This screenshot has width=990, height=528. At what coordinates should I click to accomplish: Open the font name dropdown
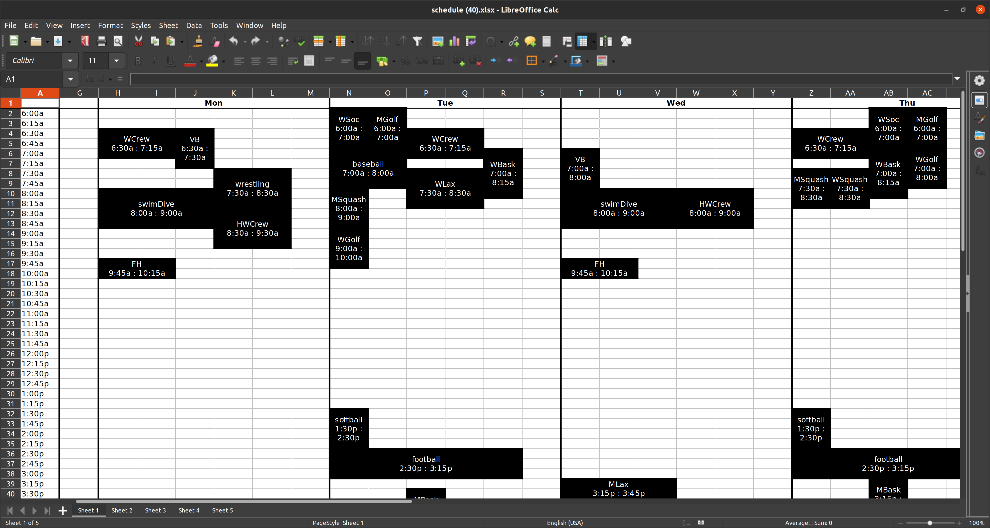pyautogui.click(x=70, y=60)
